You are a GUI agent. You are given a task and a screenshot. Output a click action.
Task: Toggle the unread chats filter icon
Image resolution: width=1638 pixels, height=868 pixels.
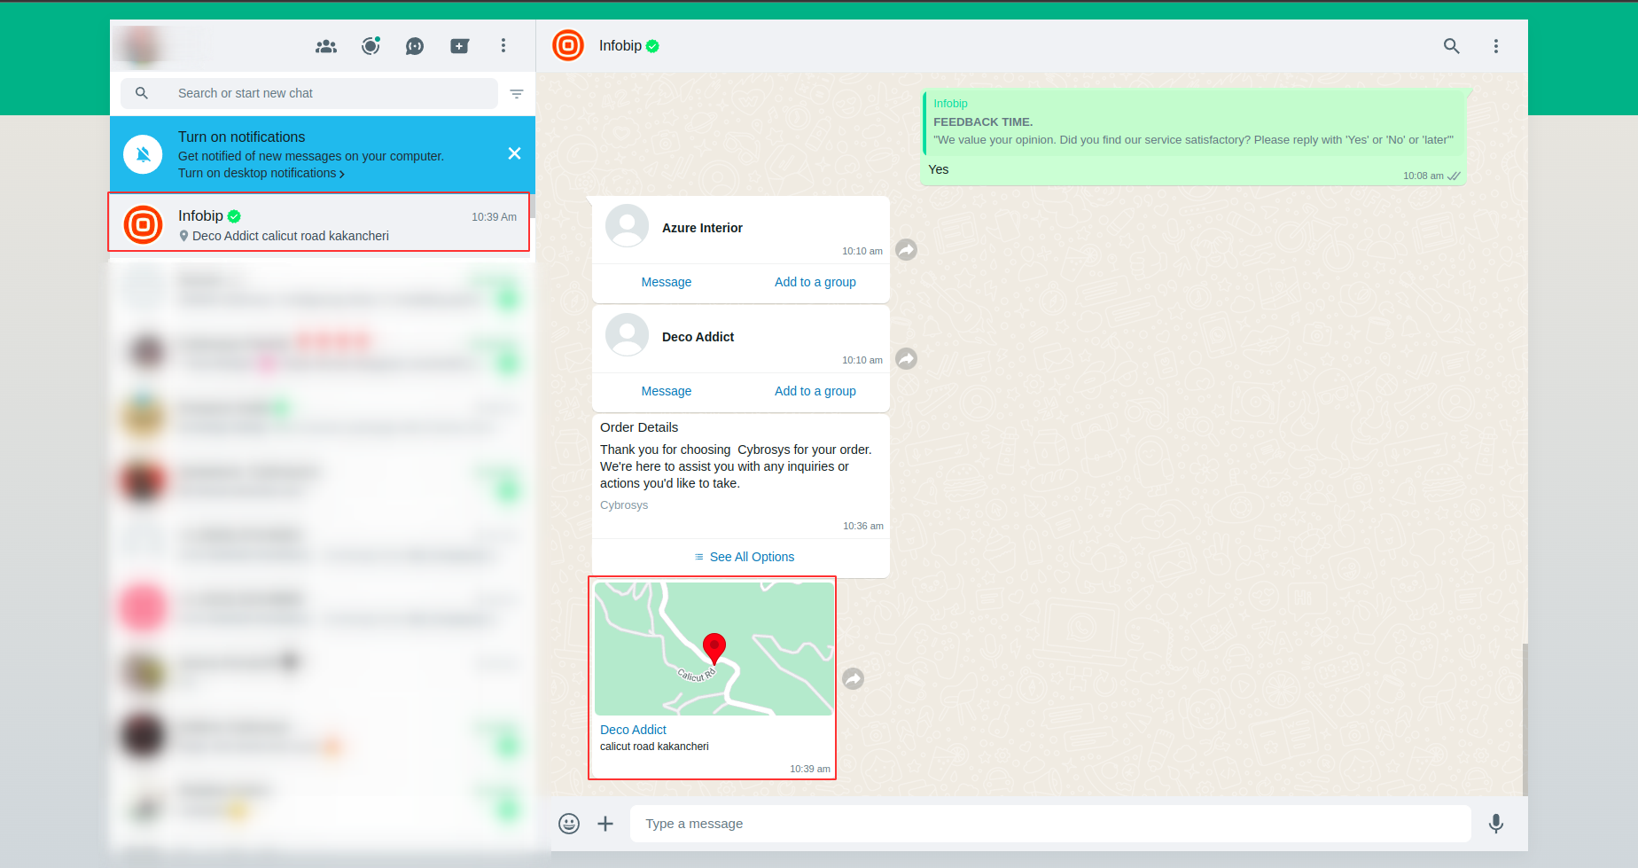pyautogui.click(x=517, y=94)
